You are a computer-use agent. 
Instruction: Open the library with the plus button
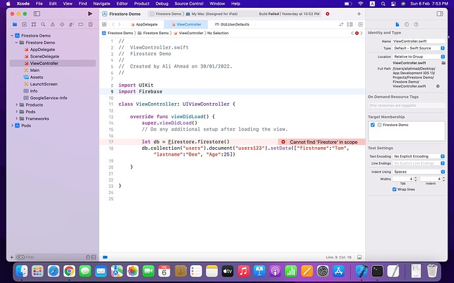(359, 14)
